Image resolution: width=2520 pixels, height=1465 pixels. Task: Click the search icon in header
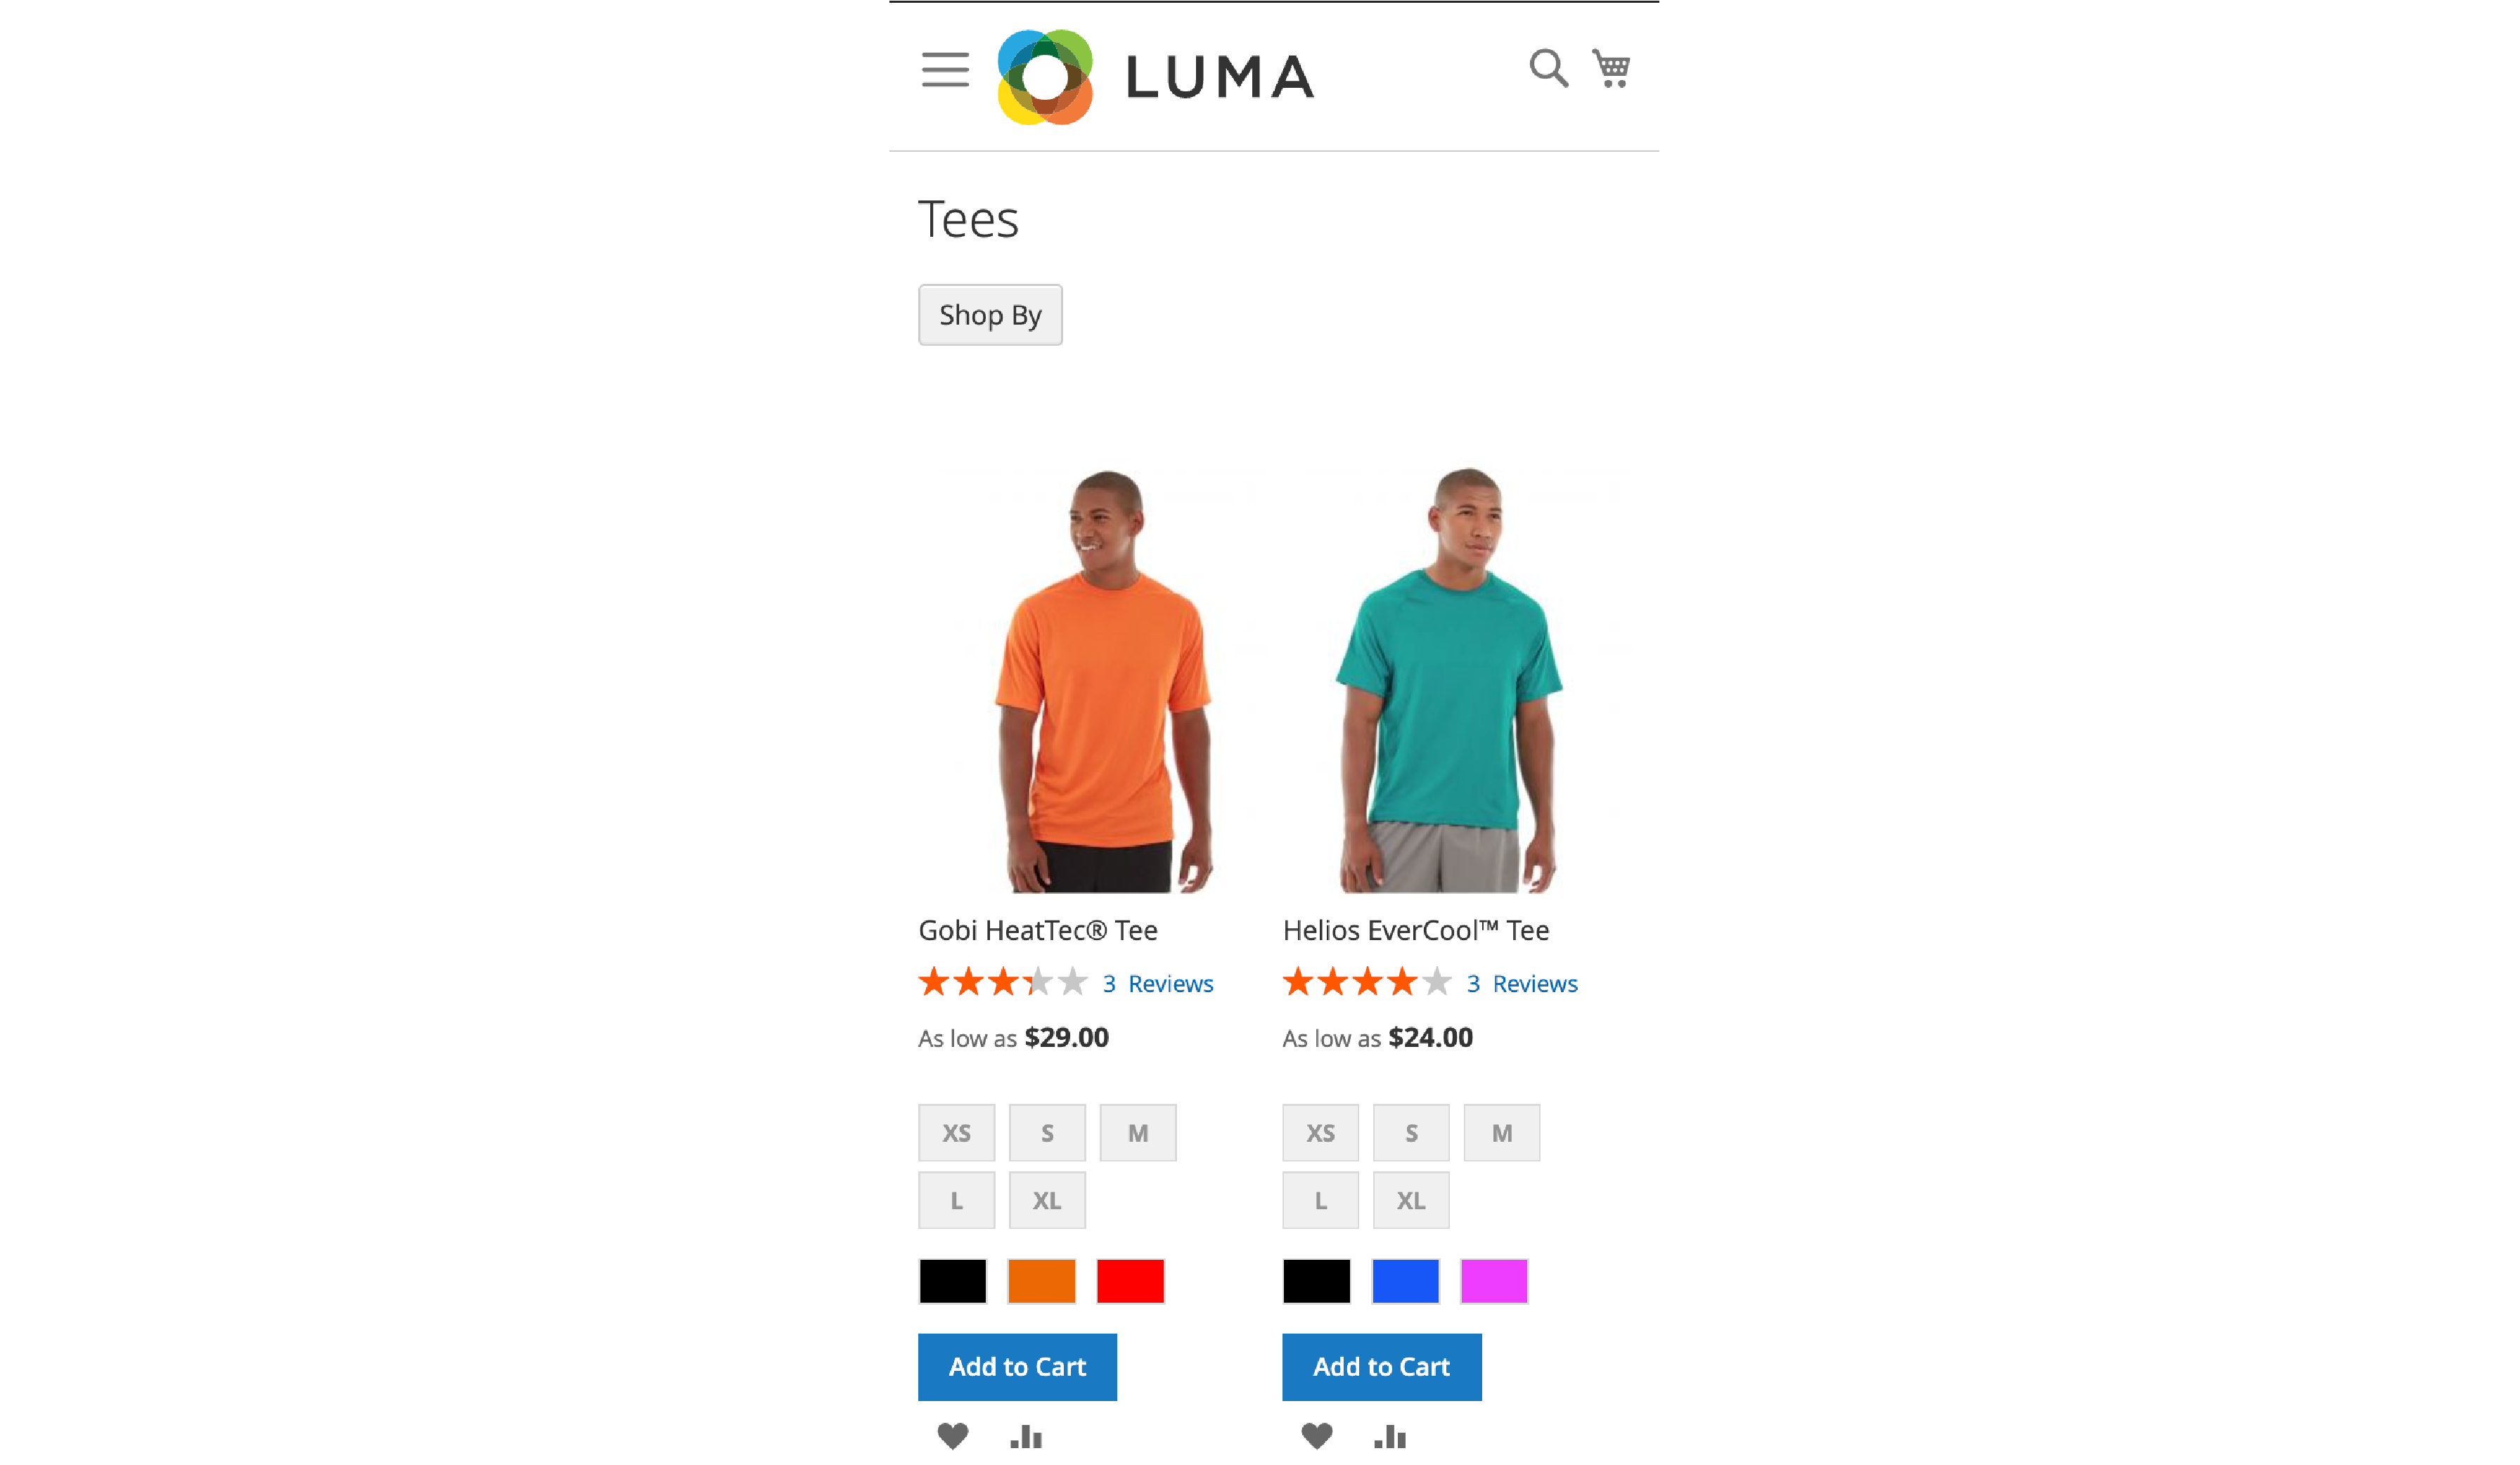pyautogui.click(x=1550, y=70)
